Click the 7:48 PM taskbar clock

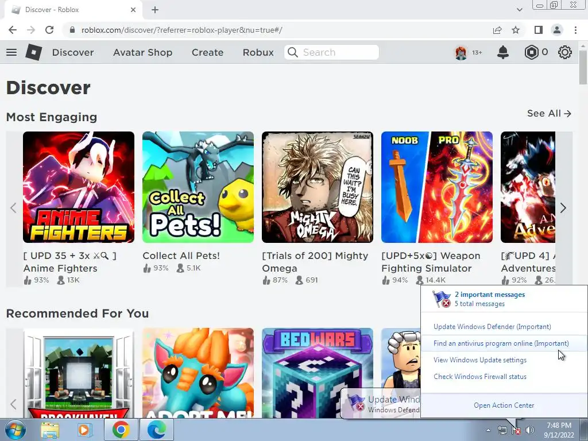[x=559, y=425]
